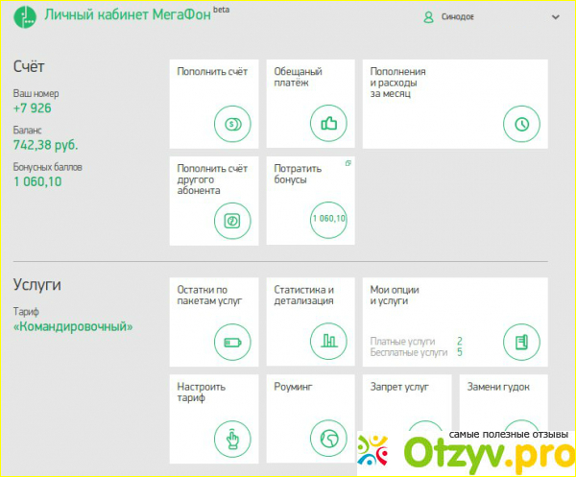Open the globe icon for Роуминг
This screenshot has width=576, height=477.
(x=329, y=439)
